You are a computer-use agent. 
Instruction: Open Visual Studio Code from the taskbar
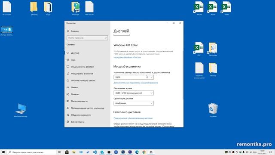pos(95,152)
